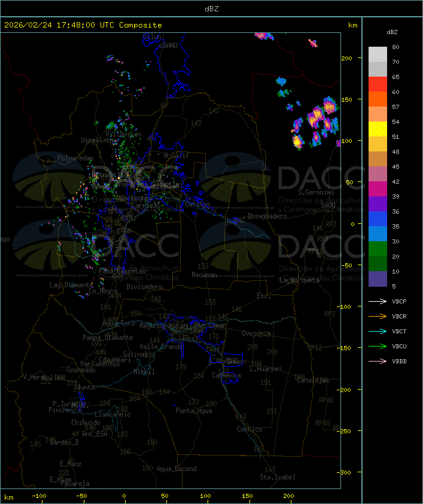Click the VBCR legend label
The height and width of the screenshot is (504, 423).
pos(399,316)
